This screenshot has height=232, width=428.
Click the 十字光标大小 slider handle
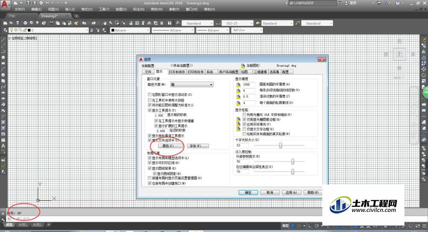click(280, 146)
